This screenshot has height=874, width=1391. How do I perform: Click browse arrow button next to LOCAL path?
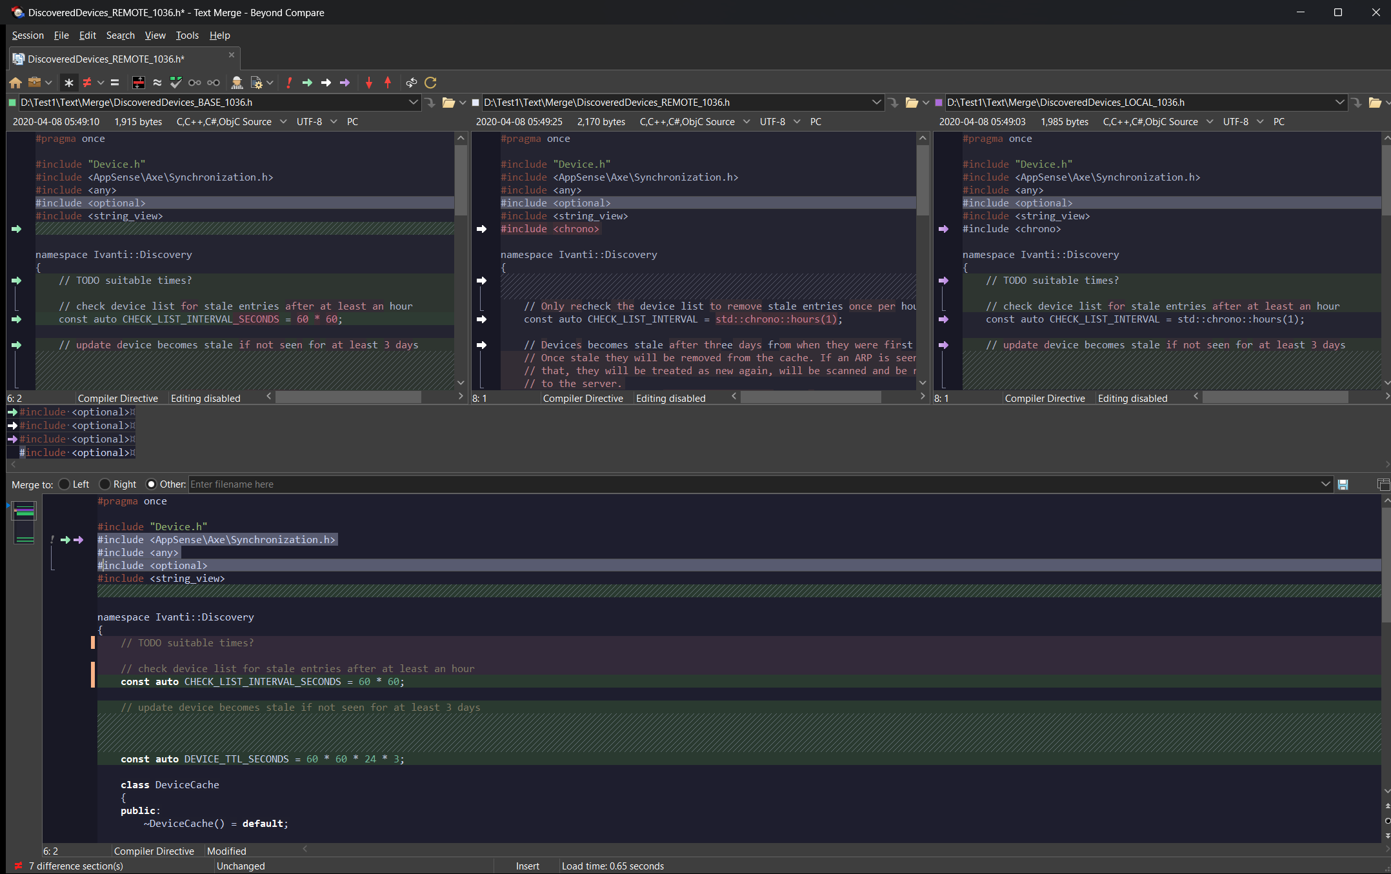click(x=1357, y=103)
